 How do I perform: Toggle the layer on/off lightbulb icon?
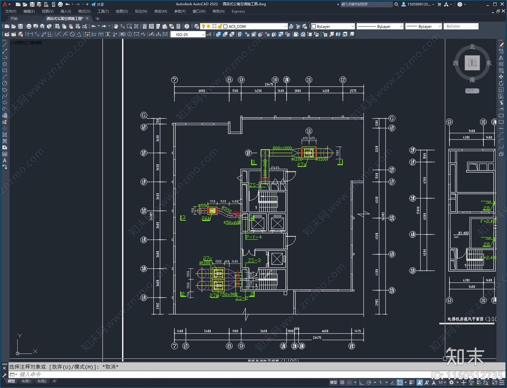[x=203, y=26]
